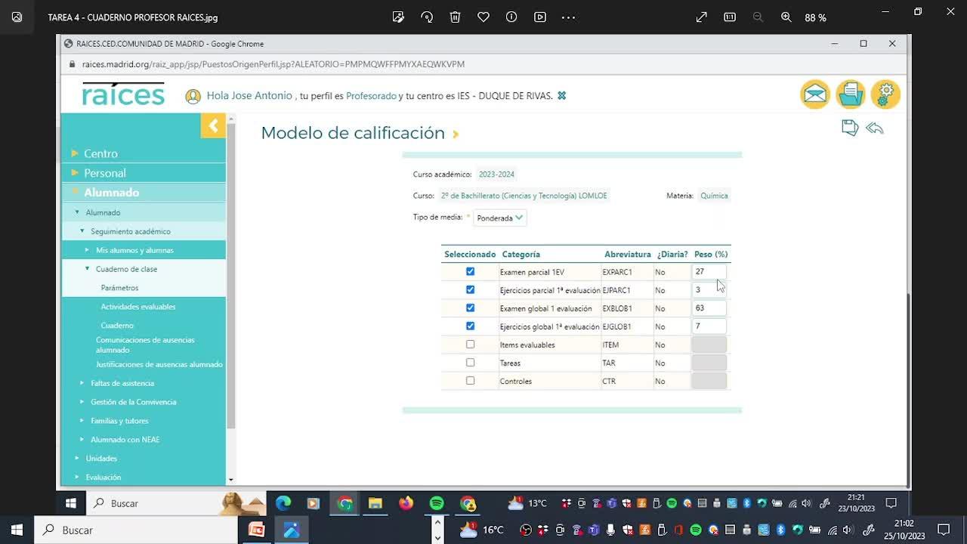The width and height of the screenshot is (967, 544).
Task: Open Tipo de media dropdown
Action: [x=499, y=218]
